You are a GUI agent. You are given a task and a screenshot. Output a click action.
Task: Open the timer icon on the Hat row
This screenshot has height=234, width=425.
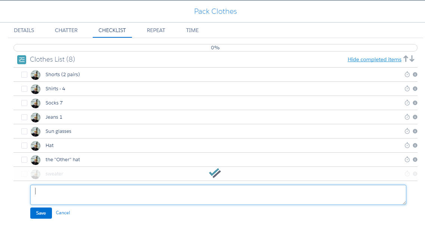tap(408, 145)
